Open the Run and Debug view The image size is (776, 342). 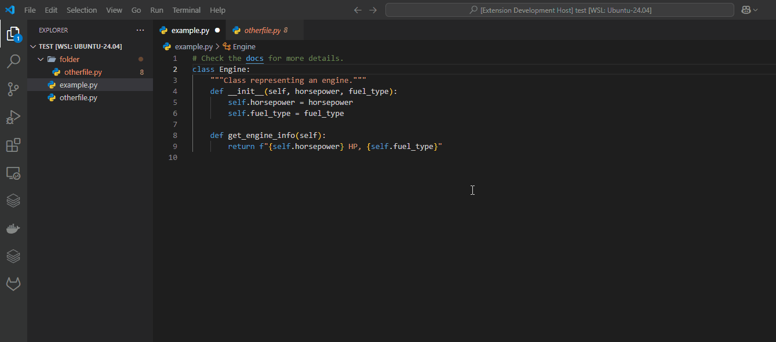pyautogui.click(x=13, y=117)
